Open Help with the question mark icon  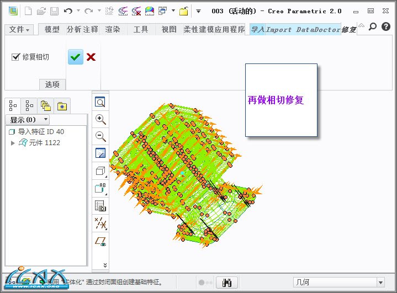tap(386, 26)
